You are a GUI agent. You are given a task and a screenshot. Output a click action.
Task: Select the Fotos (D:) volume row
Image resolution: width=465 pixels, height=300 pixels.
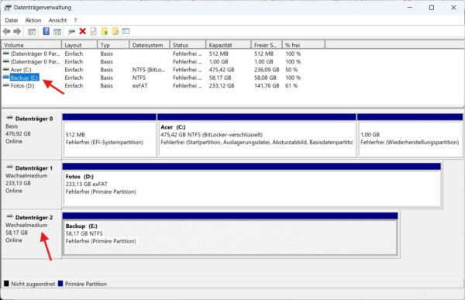pos(163,86)
